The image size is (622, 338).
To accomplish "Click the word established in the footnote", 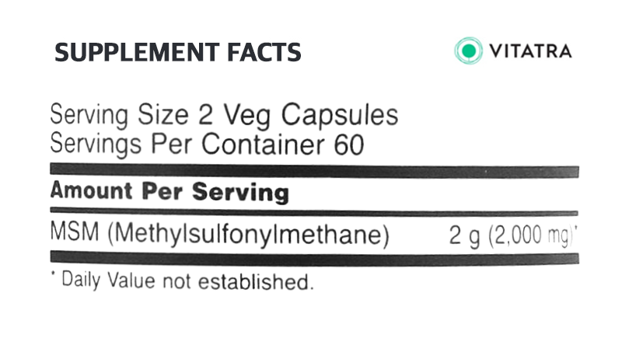I will click(256, 282).
